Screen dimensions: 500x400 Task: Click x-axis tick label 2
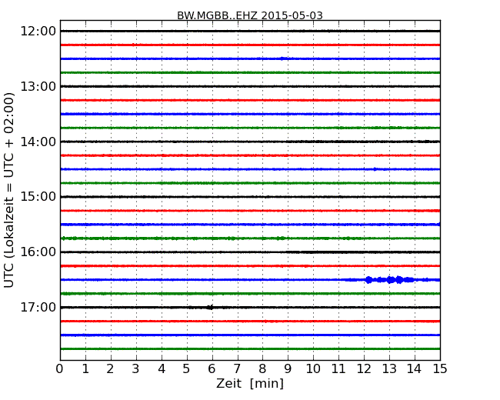(110, 369)
